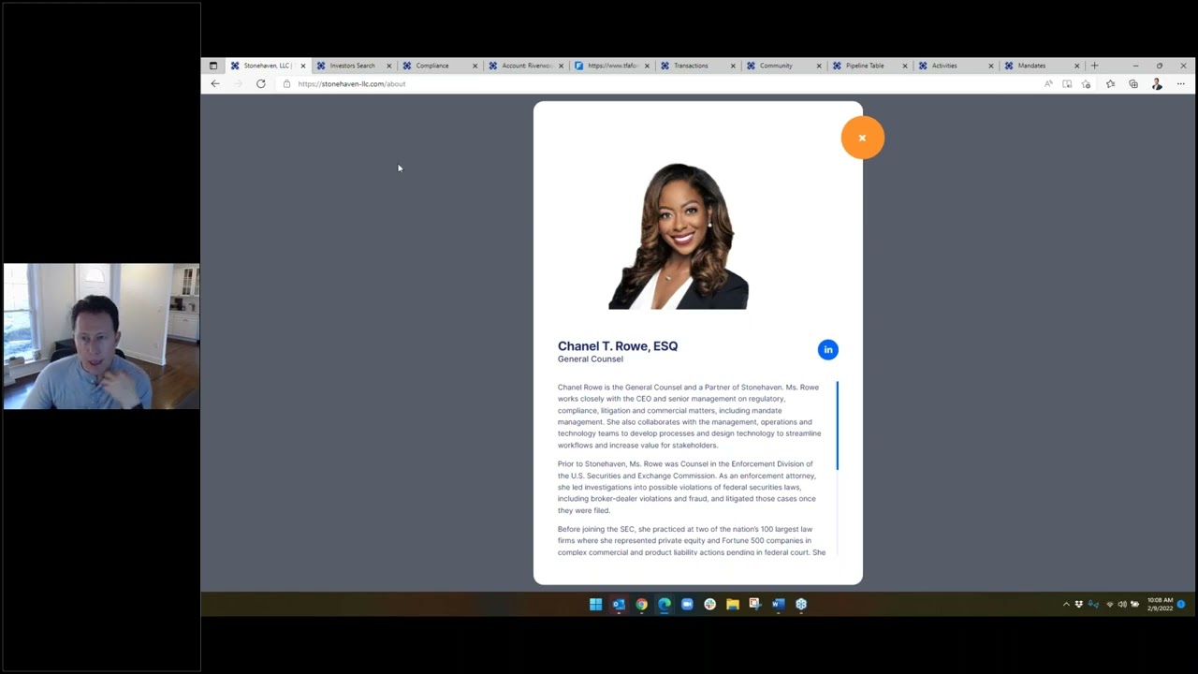Open Snipping Tool from the taskbar
This screenshot has height=674, width=1198.
coord(755,604)
